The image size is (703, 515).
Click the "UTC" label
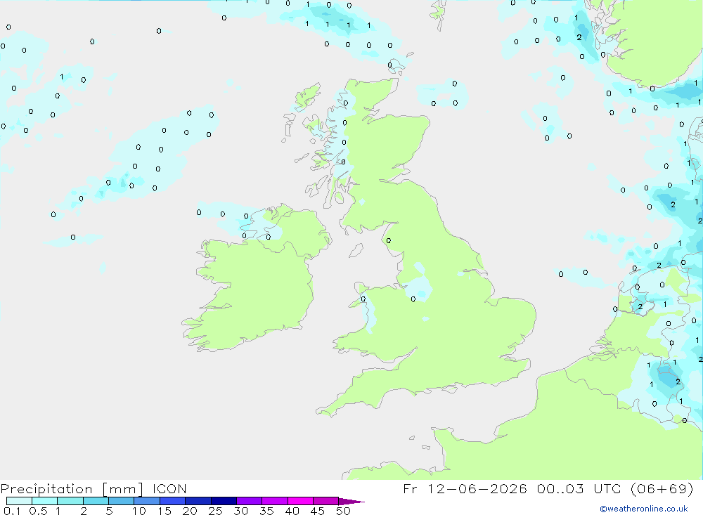607,488
